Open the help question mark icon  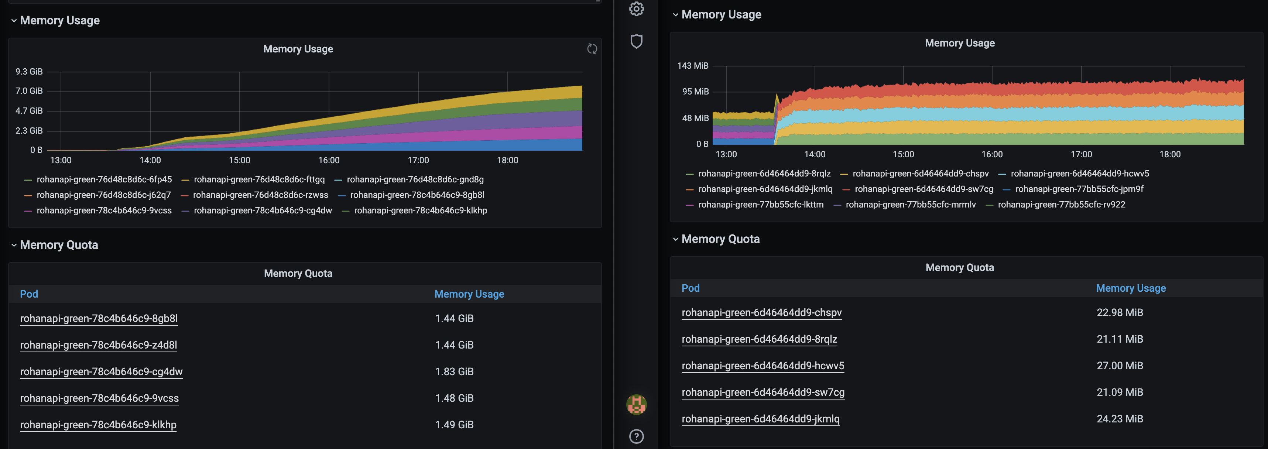click(637, 436)
